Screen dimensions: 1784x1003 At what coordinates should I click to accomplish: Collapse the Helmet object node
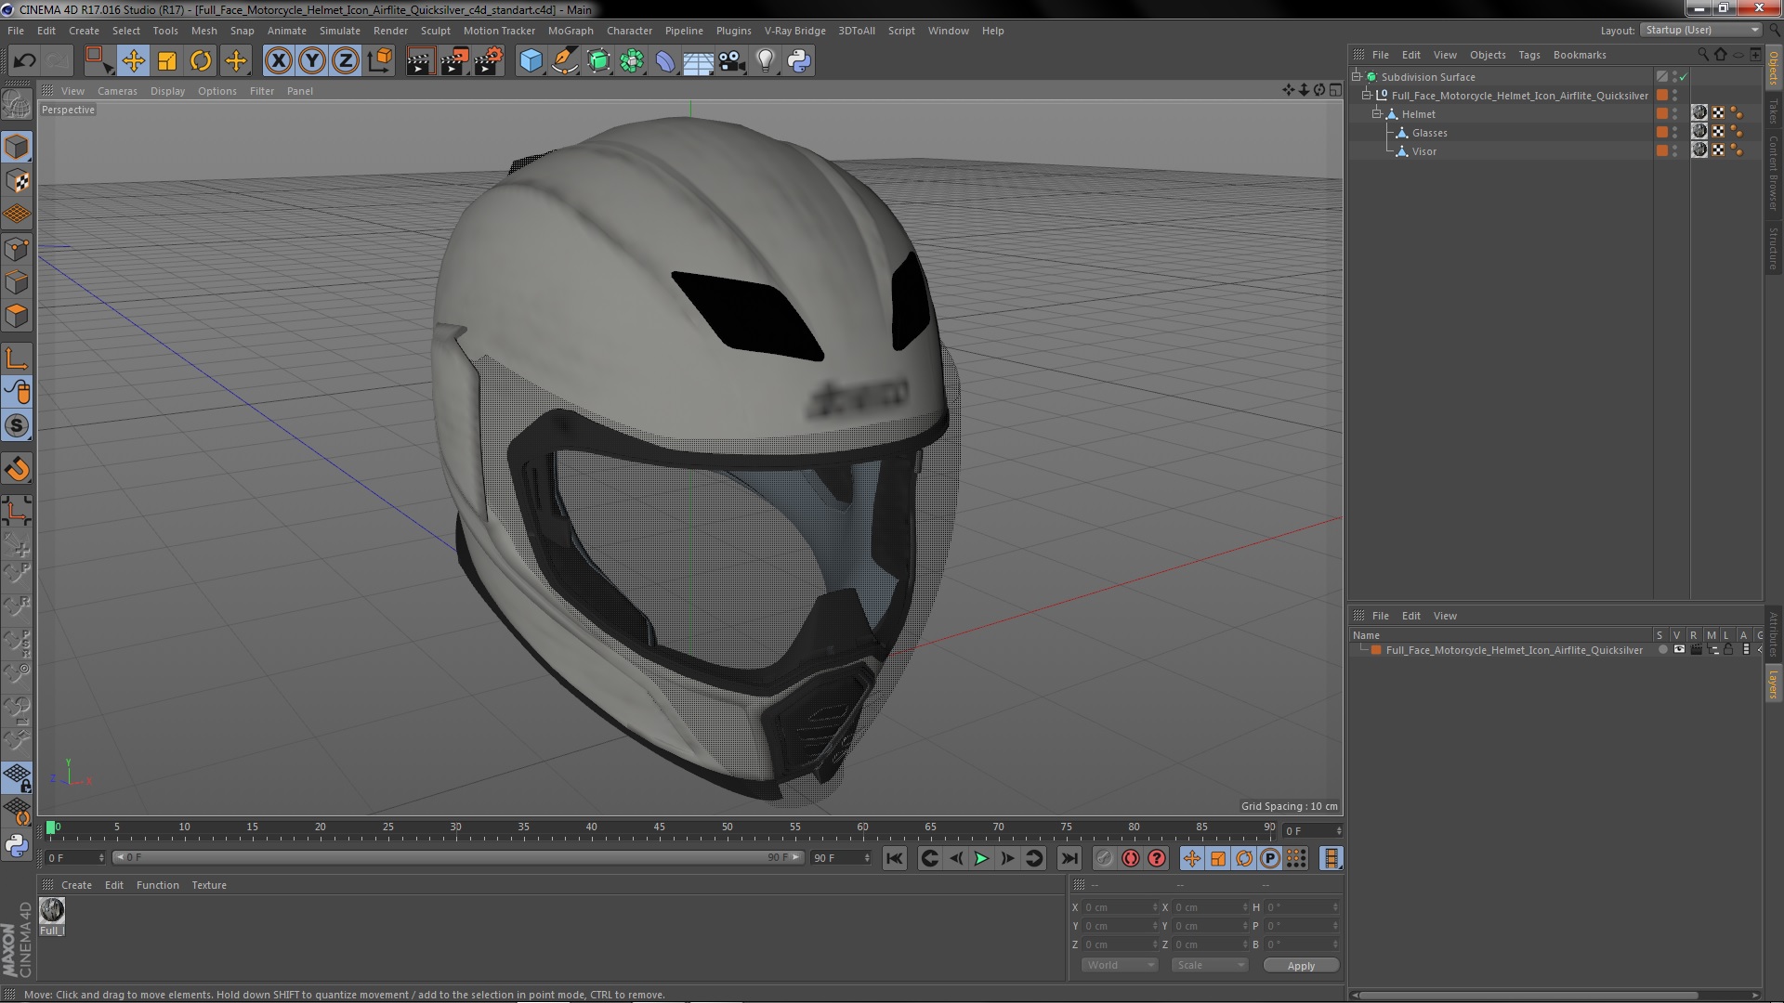(x=1377, y=113)
